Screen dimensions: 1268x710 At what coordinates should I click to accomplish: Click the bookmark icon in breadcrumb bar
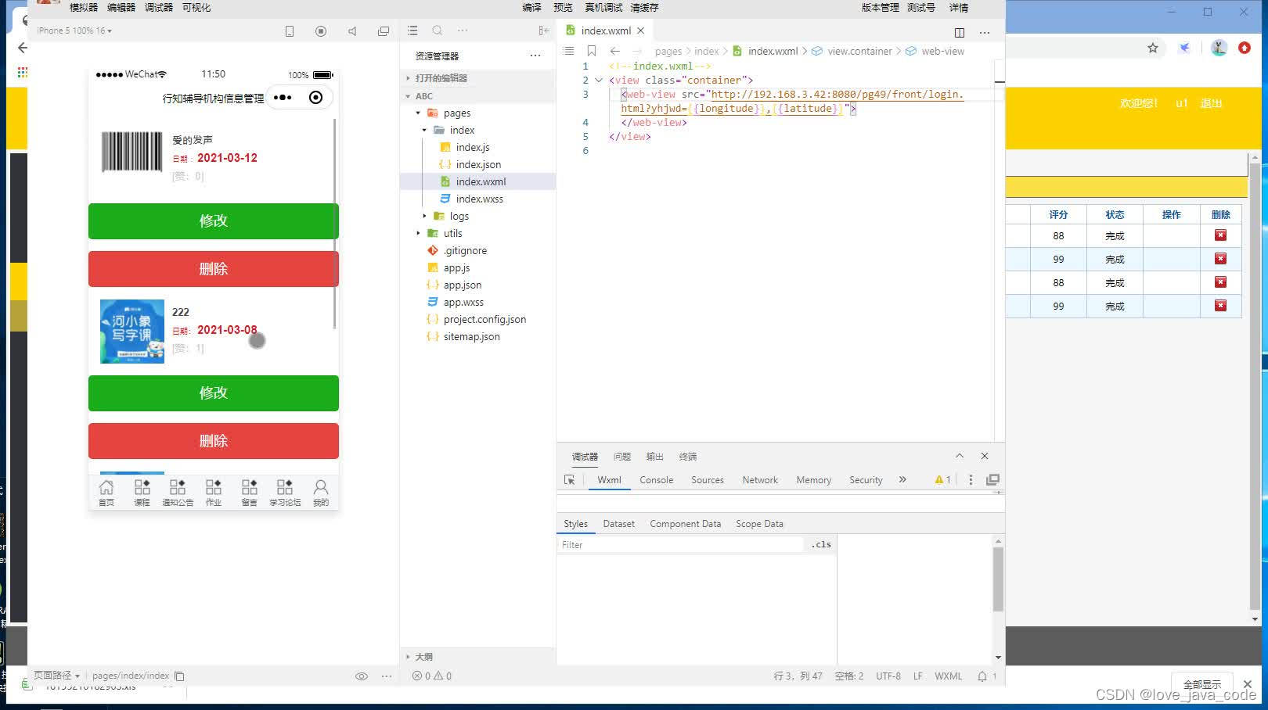[592, 51]
